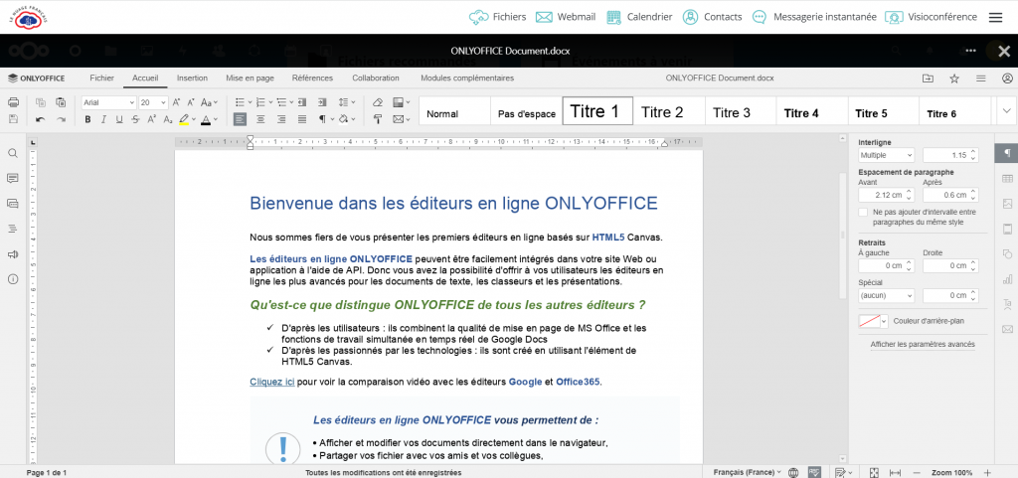Justify the paragraph text
Screen dimensions: 1018x478
coord(302,119)
